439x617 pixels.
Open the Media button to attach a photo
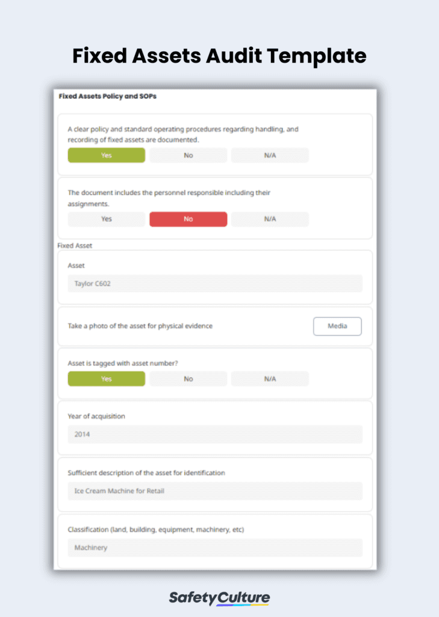337,326
